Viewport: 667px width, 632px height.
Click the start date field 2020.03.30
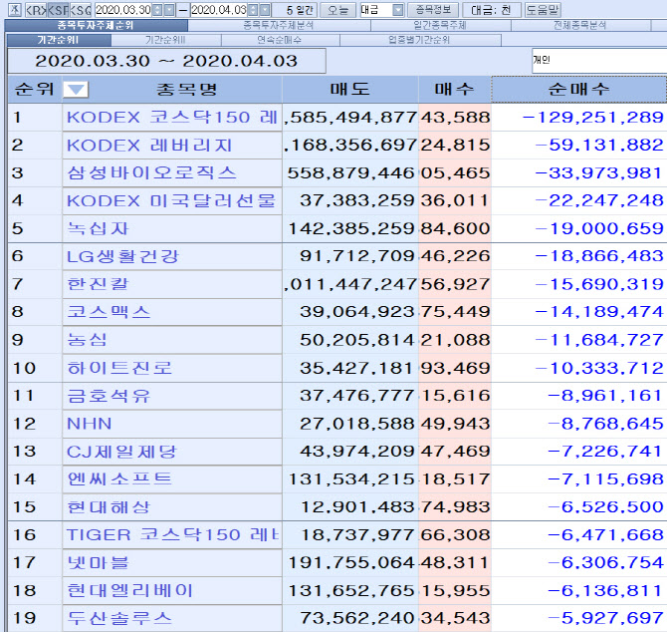point(122,9)
